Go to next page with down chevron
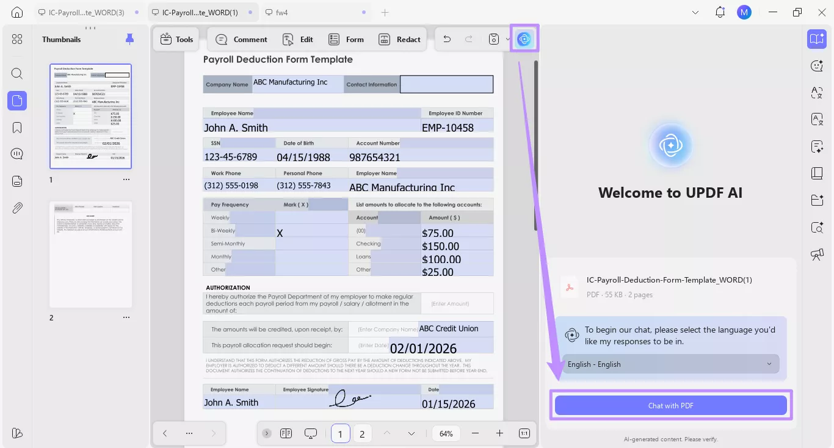The height and width of the screenshot is (448, 834). coord(412,433)
